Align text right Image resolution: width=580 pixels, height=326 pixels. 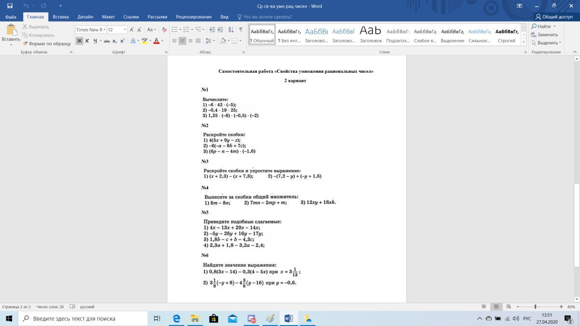pos(190,41)
